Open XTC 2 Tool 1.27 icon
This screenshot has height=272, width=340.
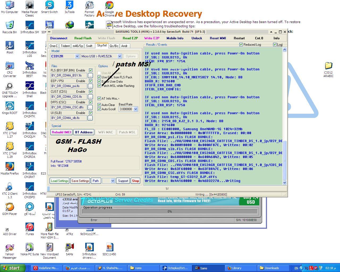point(10,130)
